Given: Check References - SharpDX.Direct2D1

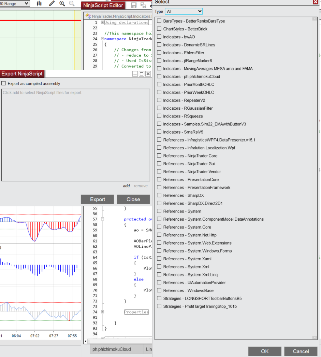Looking at the screenshot, I should (x=159, y=203).
